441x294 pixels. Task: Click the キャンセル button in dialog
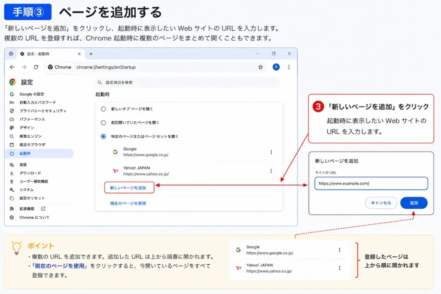click(x=381, y=203)
